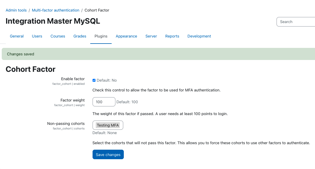The width and height of the screenshot is (315, 169).
Task: Select the Plugins tab
Action: coord(101,36)
